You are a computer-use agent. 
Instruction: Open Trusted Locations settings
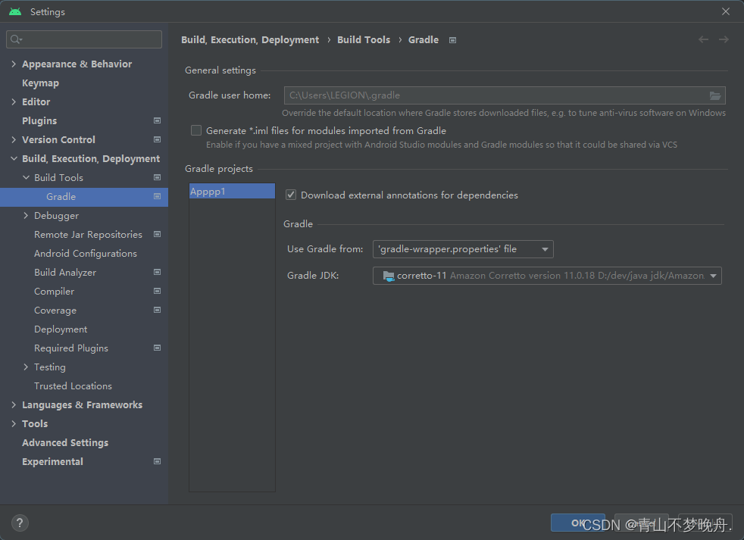tap(73, 385)
